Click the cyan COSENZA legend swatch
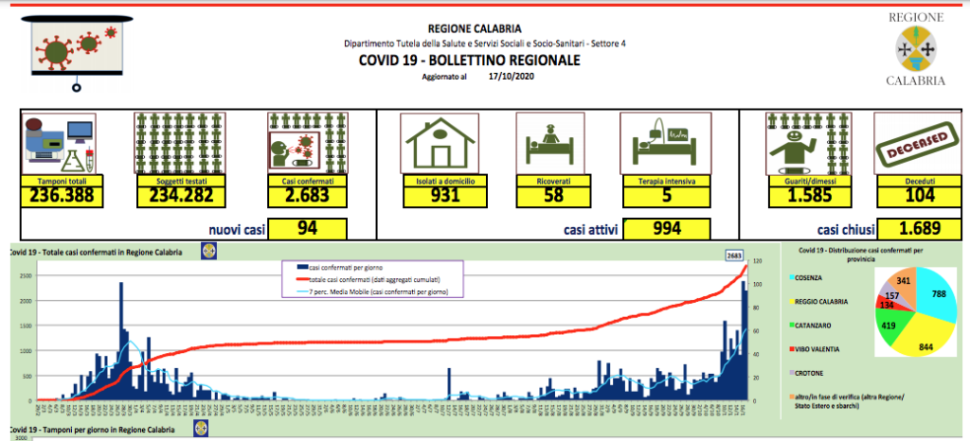The width and height of the screenshot is (970, 441). coord(790,278)
